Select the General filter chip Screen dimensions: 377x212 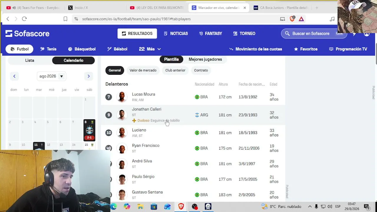(115, 70)
